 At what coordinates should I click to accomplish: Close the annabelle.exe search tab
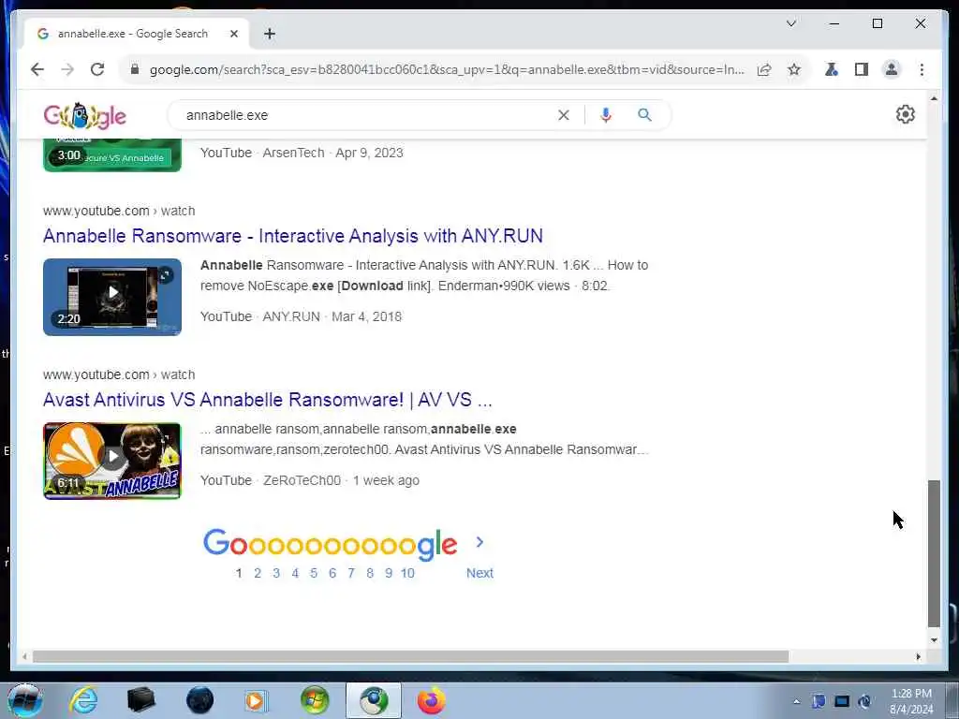(x=233, y=34)
